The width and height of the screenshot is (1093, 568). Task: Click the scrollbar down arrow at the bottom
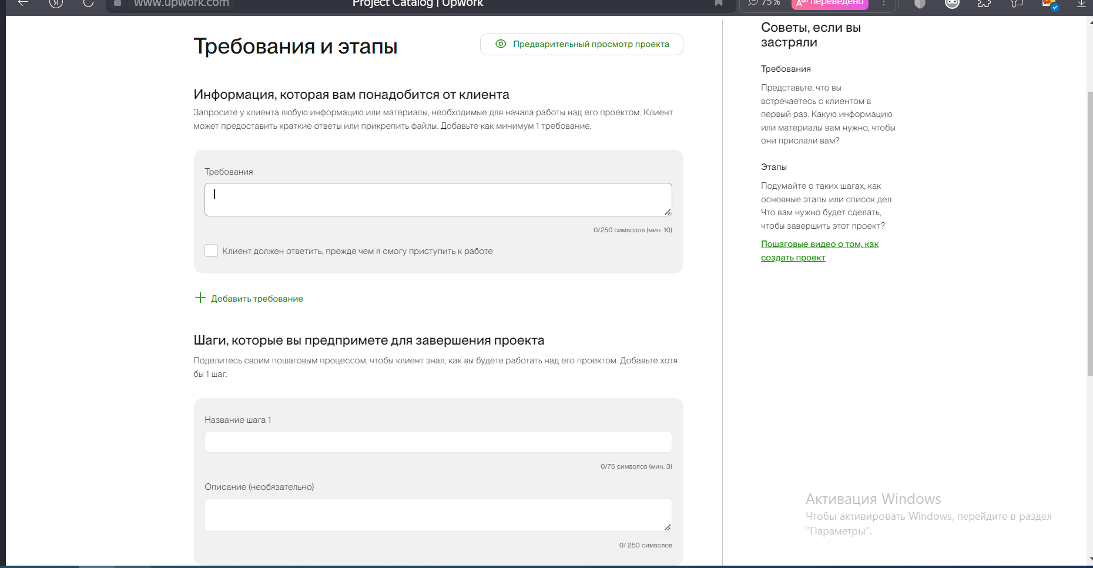[x=1090, y=560]
